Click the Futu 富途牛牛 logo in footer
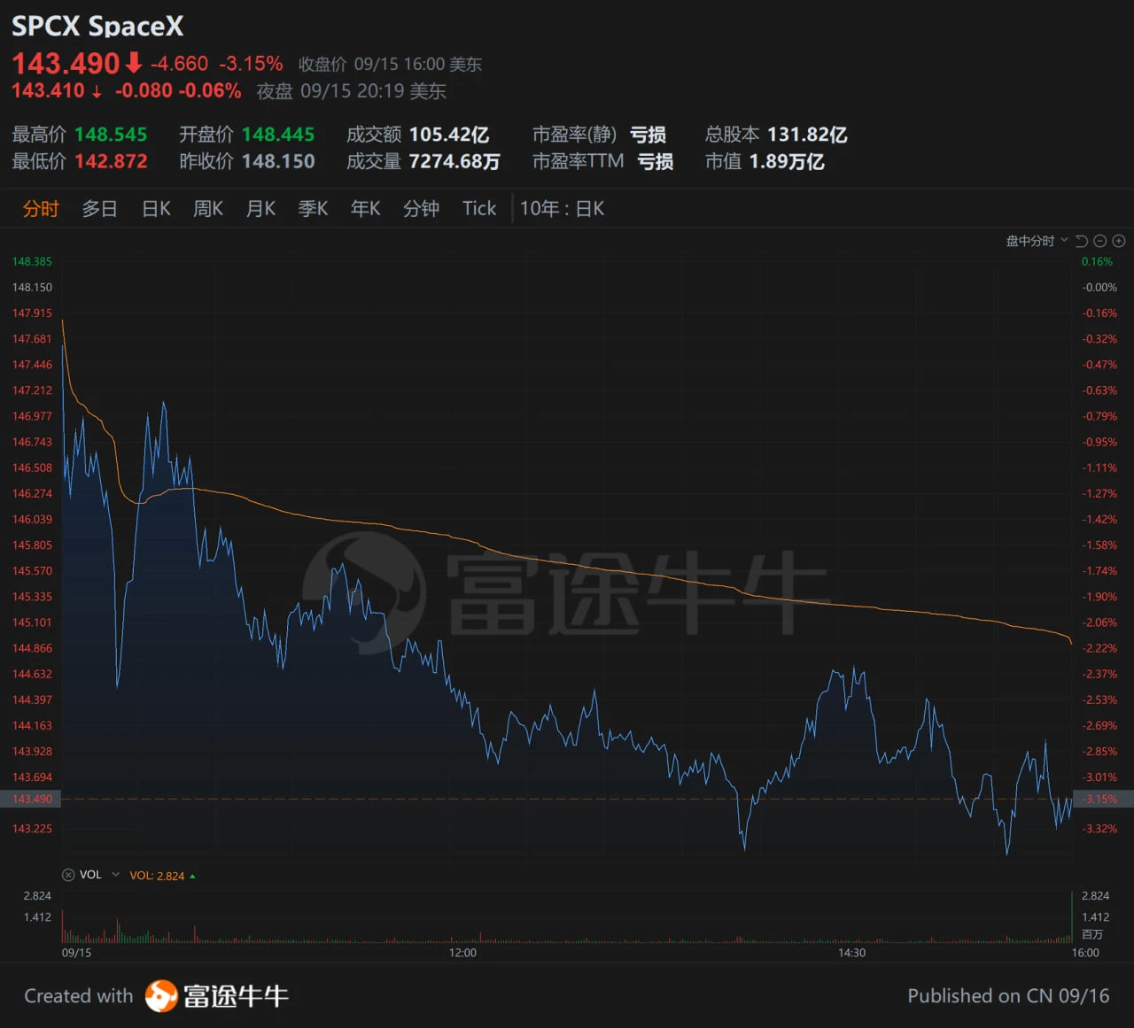Viewport: 1134px width, 1028px height. pos(217,996)
